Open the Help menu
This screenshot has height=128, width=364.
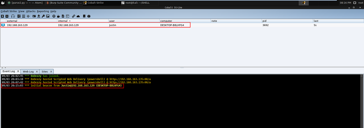(x=53, y=11)
